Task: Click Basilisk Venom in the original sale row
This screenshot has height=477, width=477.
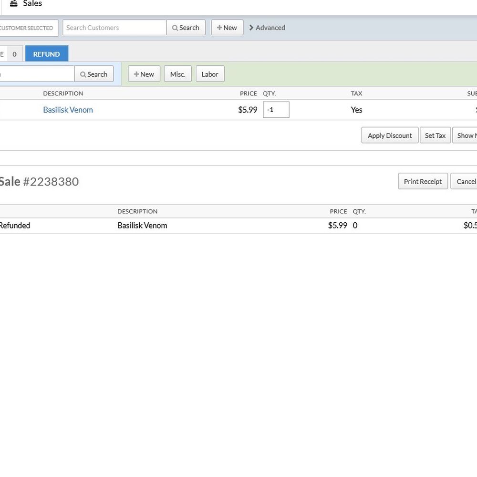Action: (x=142, y=226)
